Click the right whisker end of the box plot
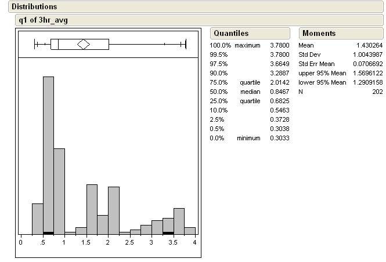The height and width of the screenshot is (262, 386). tap(185, 44)
